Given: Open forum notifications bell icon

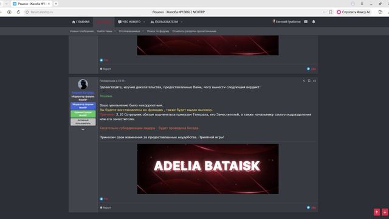Looking at the screenshot, I should point(314,22).
